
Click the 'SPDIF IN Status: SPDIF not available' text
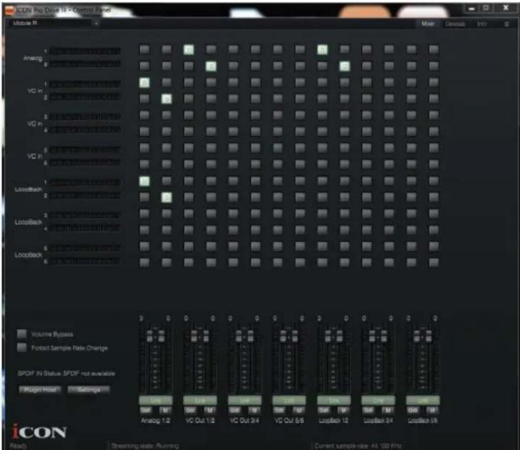click(66, 373)
